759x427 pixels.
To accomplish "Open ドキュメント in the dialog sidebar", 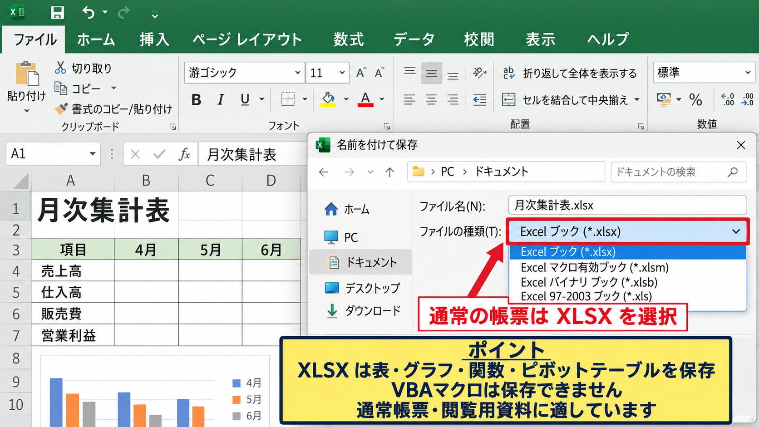I will pyautogui.click(x=361, y=262).
